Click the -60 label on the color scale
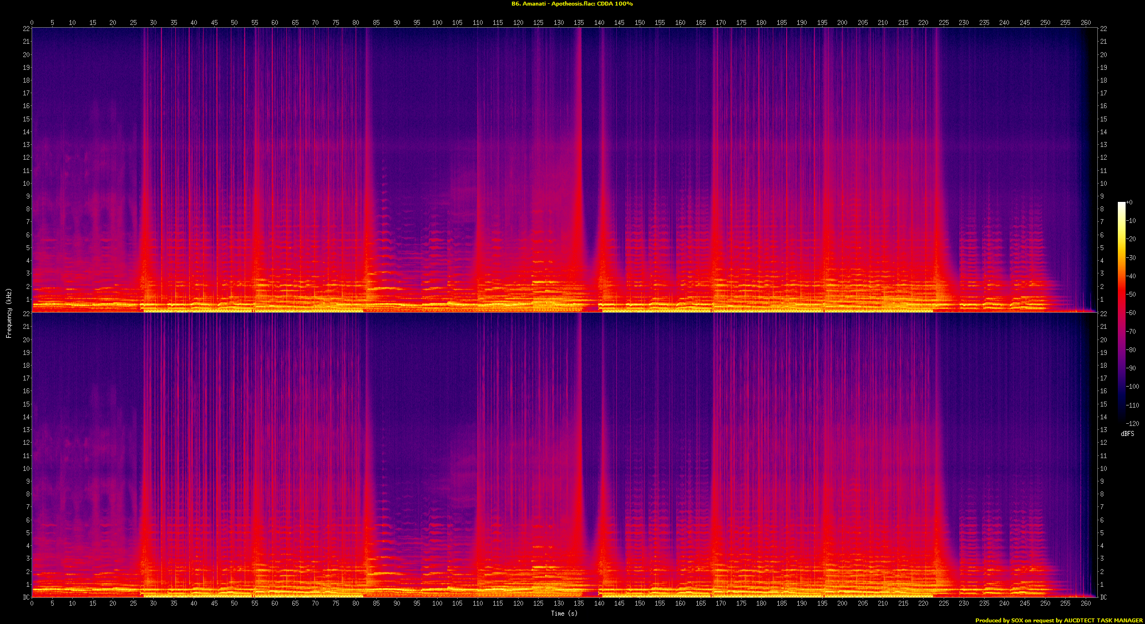The image size is (1145, 624). [1131, 313]
